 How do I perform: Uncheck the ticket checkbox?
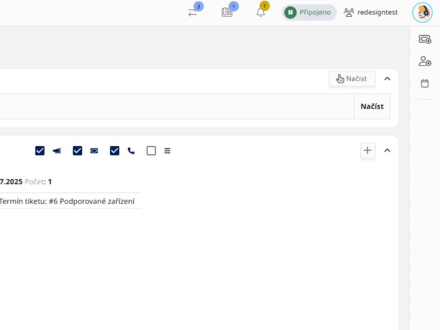77,151
